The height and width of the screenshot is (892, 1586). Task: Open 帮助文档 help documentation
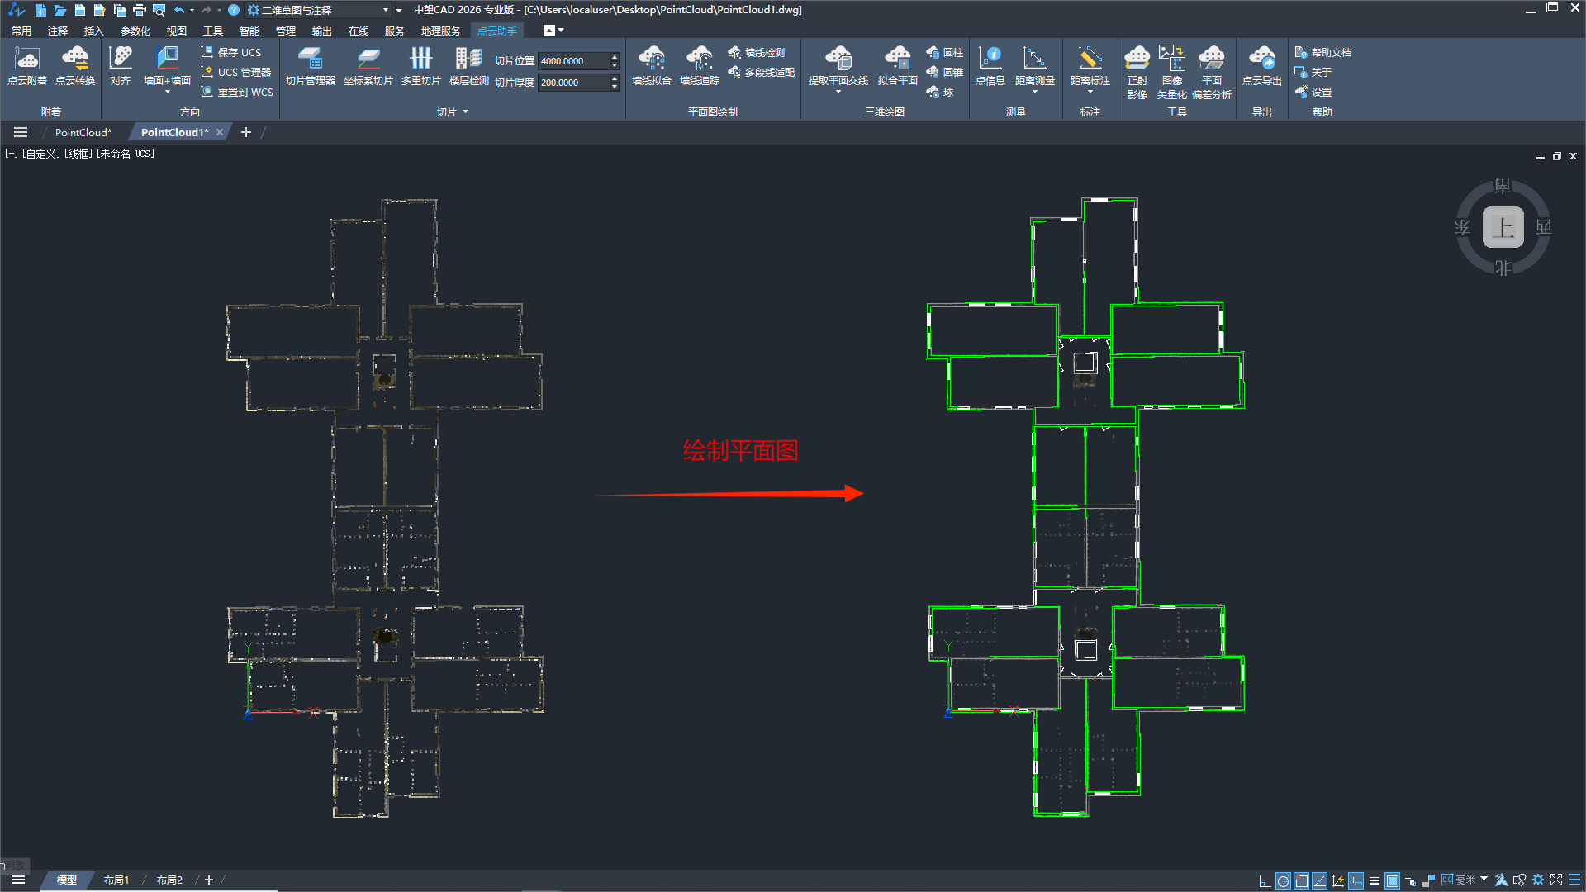[x=1323, y=52]
